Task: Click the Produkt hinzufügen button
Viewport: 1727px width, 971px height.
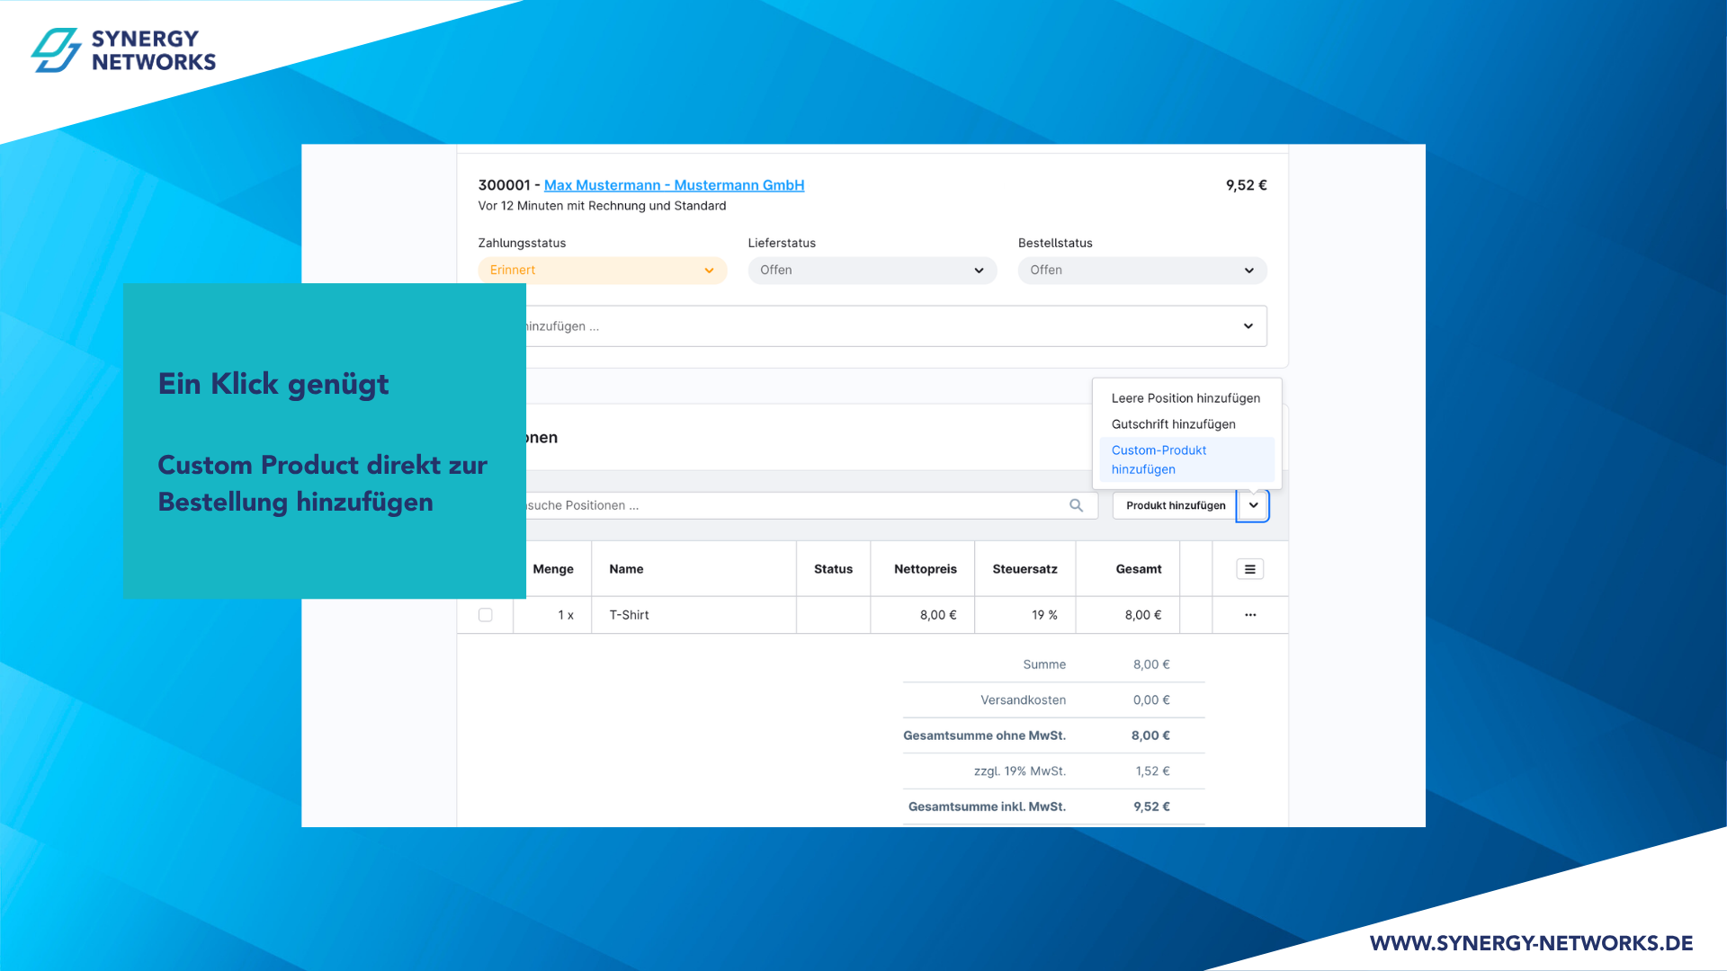Action: [1175, 505]
